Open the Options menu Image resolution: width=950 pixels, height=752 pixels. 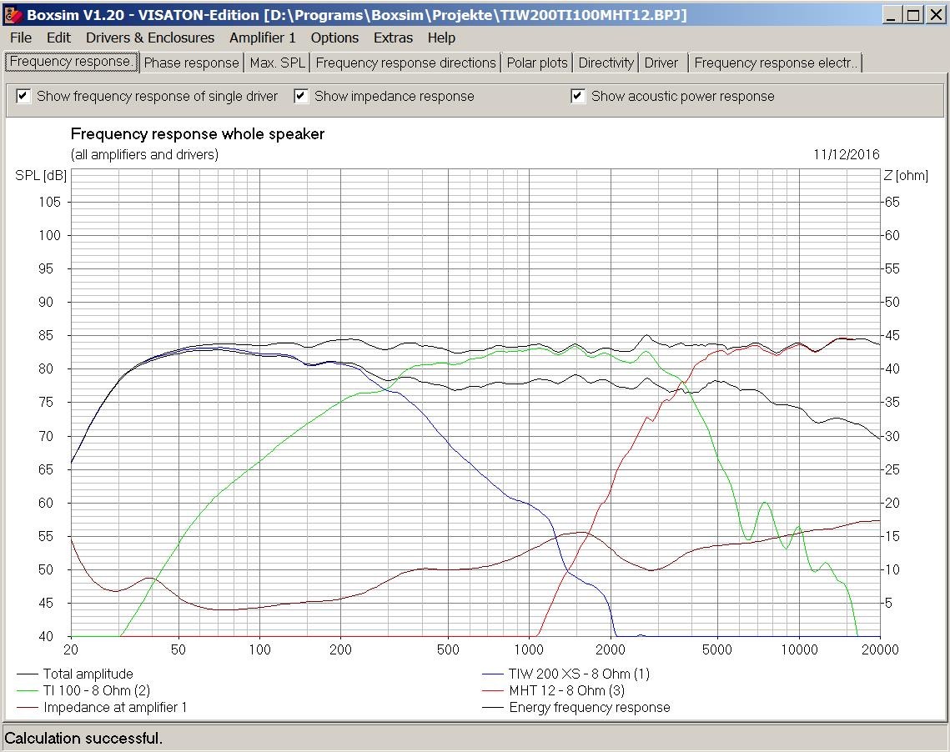tap(334, 38)
